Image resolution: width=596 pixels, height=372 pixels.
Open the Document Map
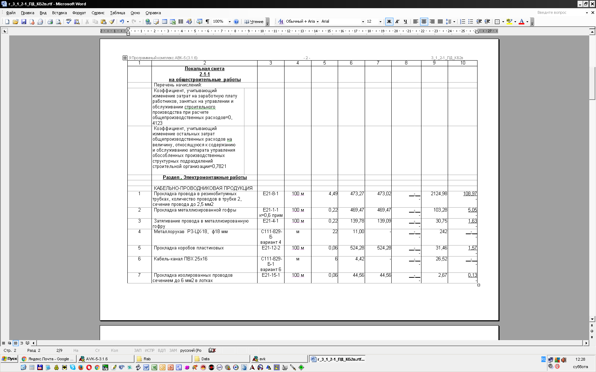coord(199,22)
